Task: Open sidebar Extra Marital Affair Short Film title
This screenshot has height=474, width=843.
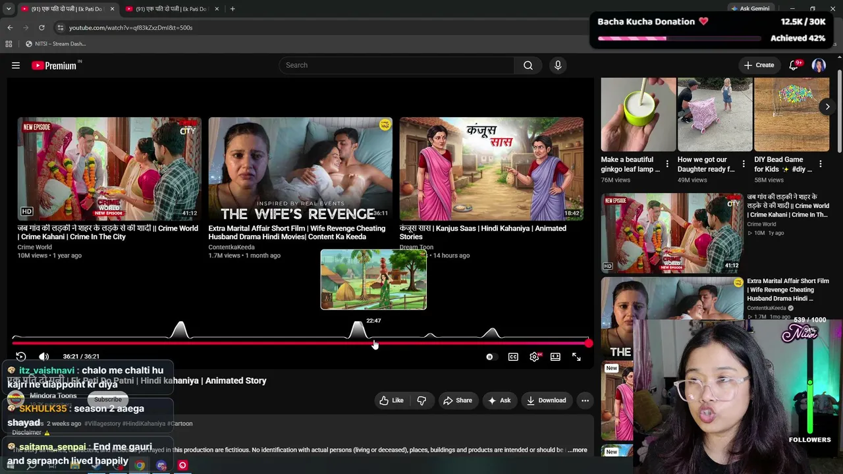Action: [x=788, y=290]
